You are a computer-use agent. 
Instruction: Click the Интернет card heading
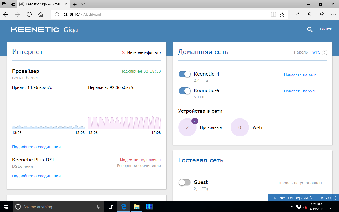coord(28,52)
